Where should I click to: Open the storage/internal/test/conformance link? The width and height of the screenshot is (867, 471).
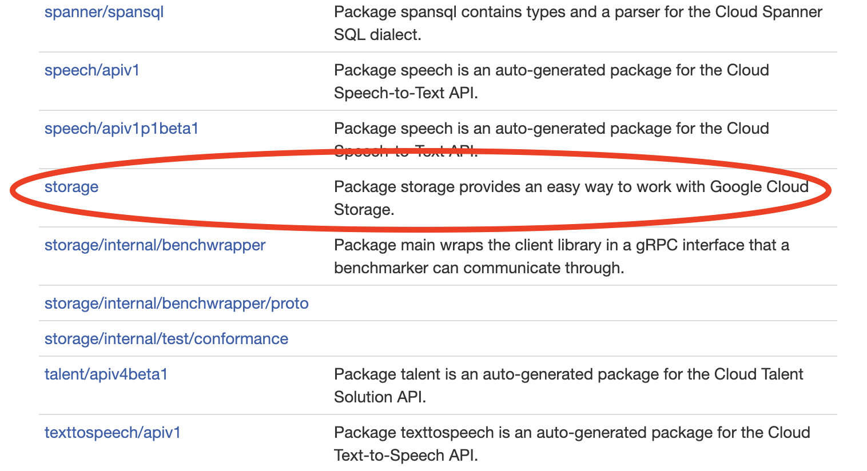[166, 339]
